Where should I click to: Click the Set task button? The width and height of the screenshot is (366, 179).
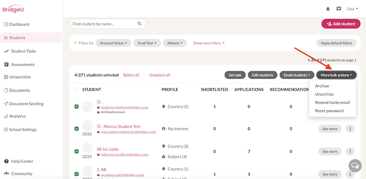(x=235, y=75)
